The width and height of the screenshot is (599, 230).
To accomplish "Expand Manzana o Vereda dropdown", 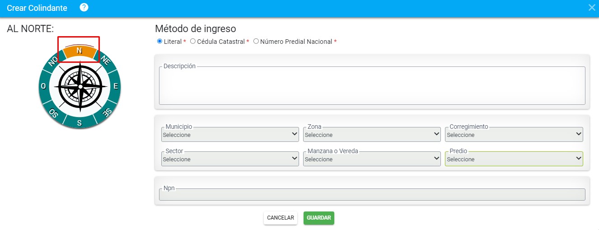I will (x=372, y=159).
